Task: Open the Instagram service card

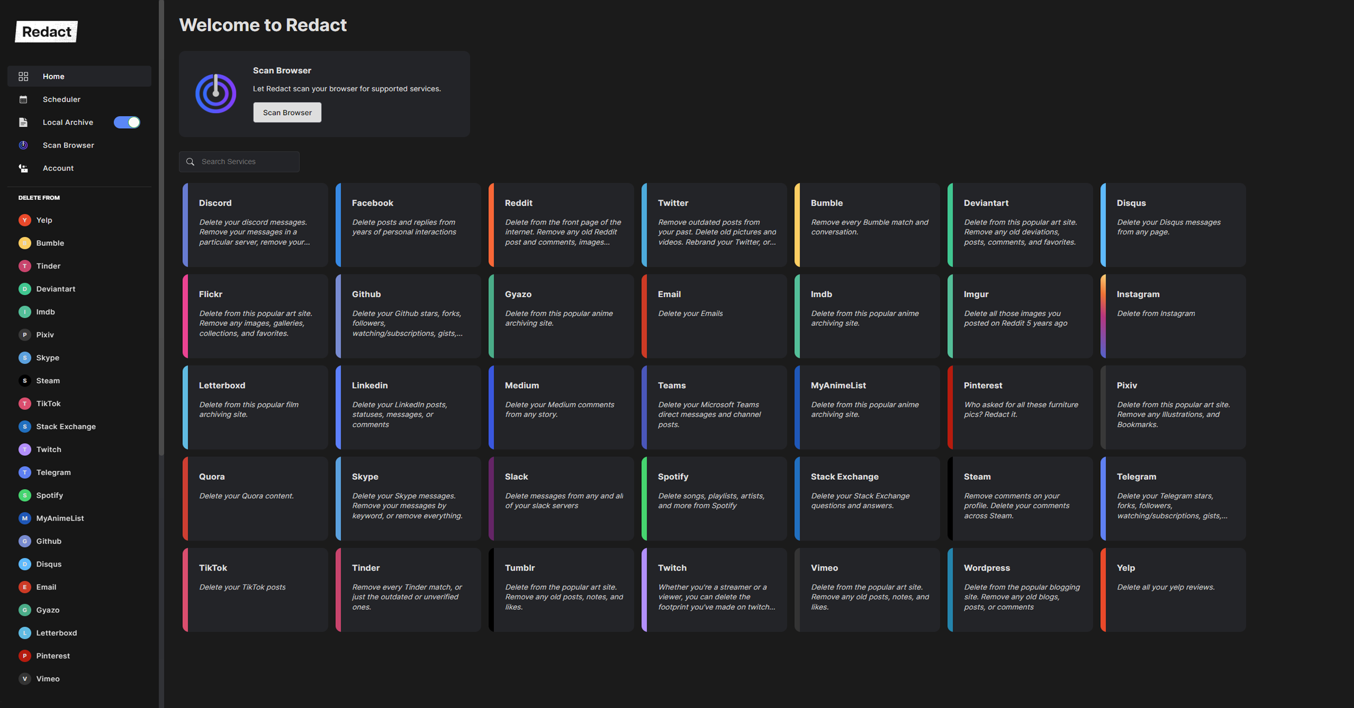Action: pyautogui.click(x=1173, y=316)
